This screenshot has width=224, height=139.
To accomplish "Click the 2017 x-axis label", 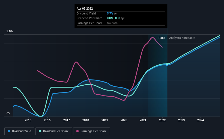I will 67,120.
